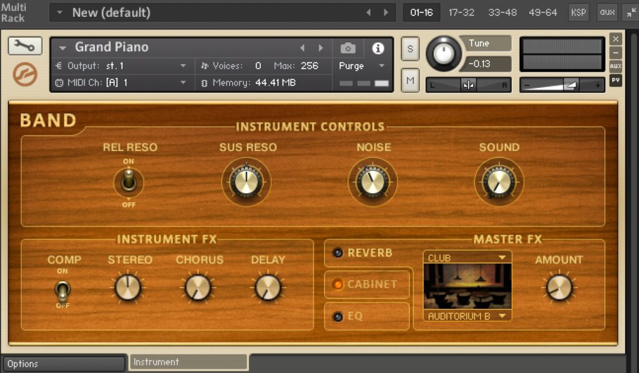The width and height of the screenshot is (639, 373).
Task: Click the volume slider below the level meter
Action: point(562,85)
